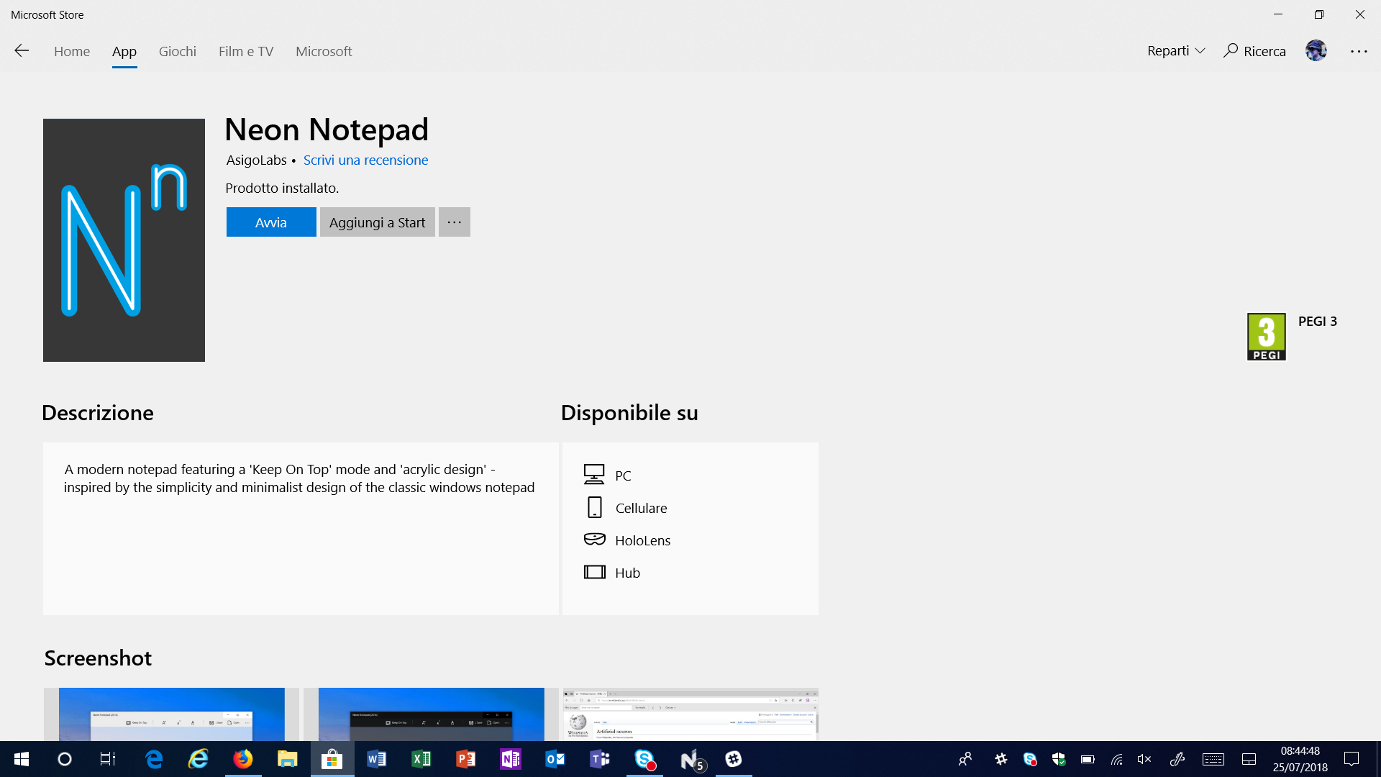Go back with the back arrow
Screen dimensions: 1381x777
[22, 51]
